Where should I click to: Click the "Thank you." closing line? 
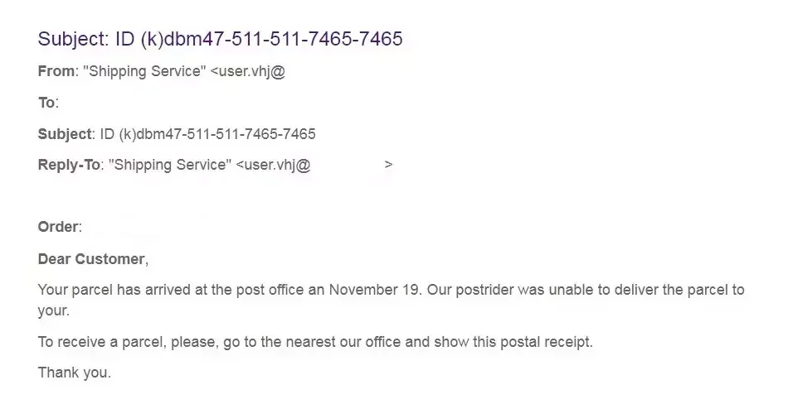[x=74, y=373]
